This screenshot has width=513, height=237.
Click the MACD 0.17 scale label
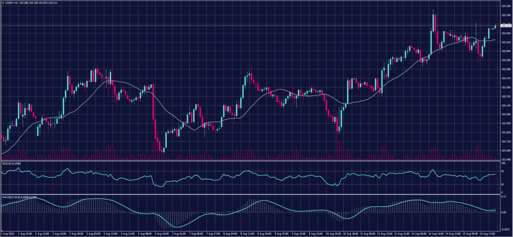click(503, 196)
